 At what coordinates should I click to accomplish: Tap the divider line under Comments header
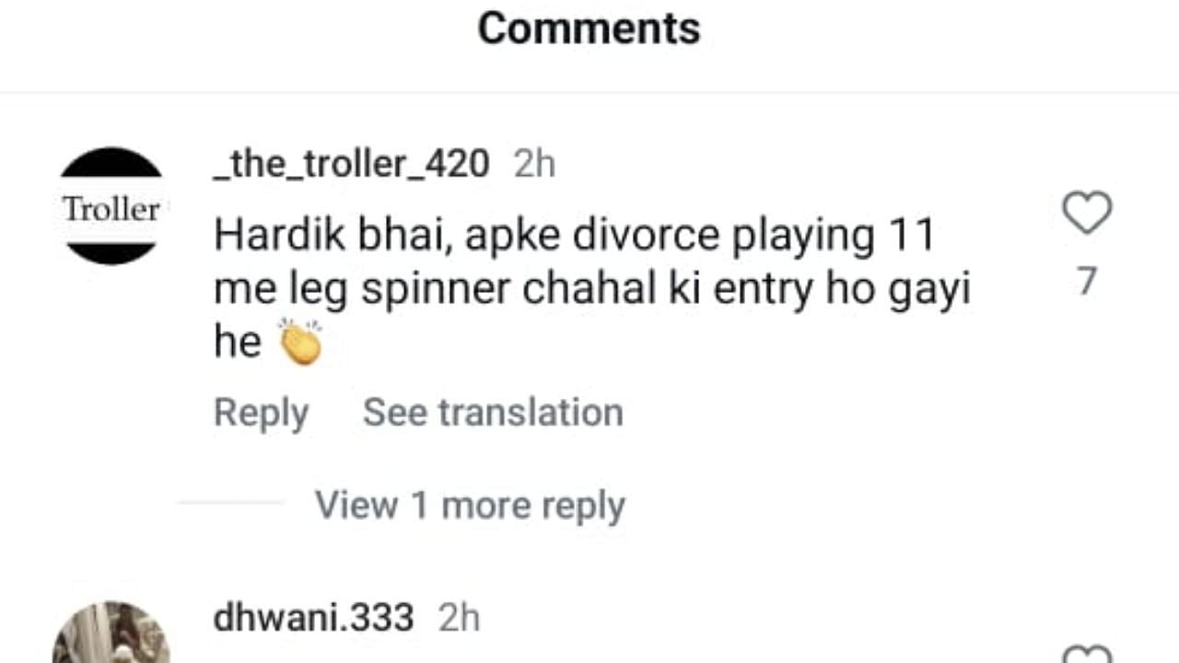(x=589, y=92)
